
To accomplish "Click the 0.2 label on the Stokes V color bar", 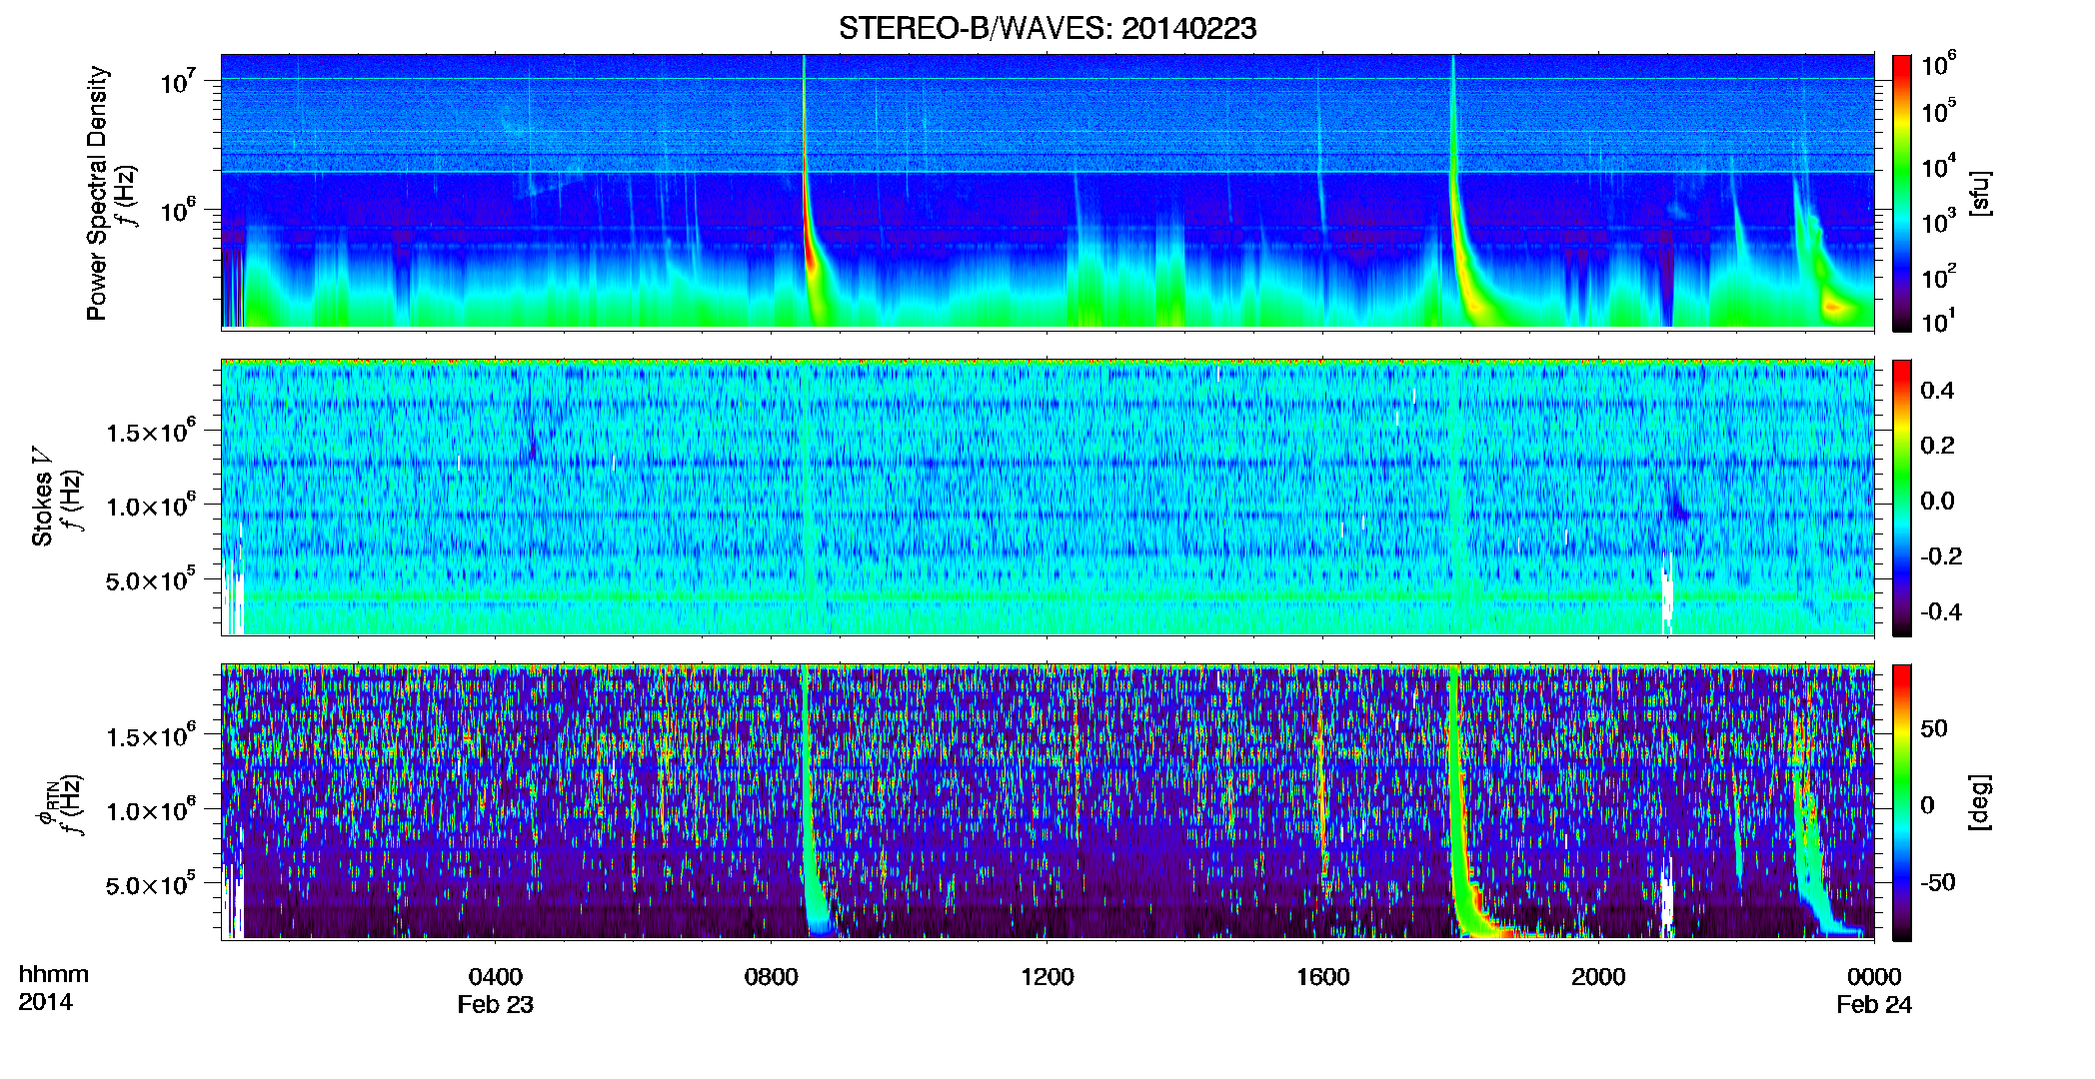I will click(1937, 446).
